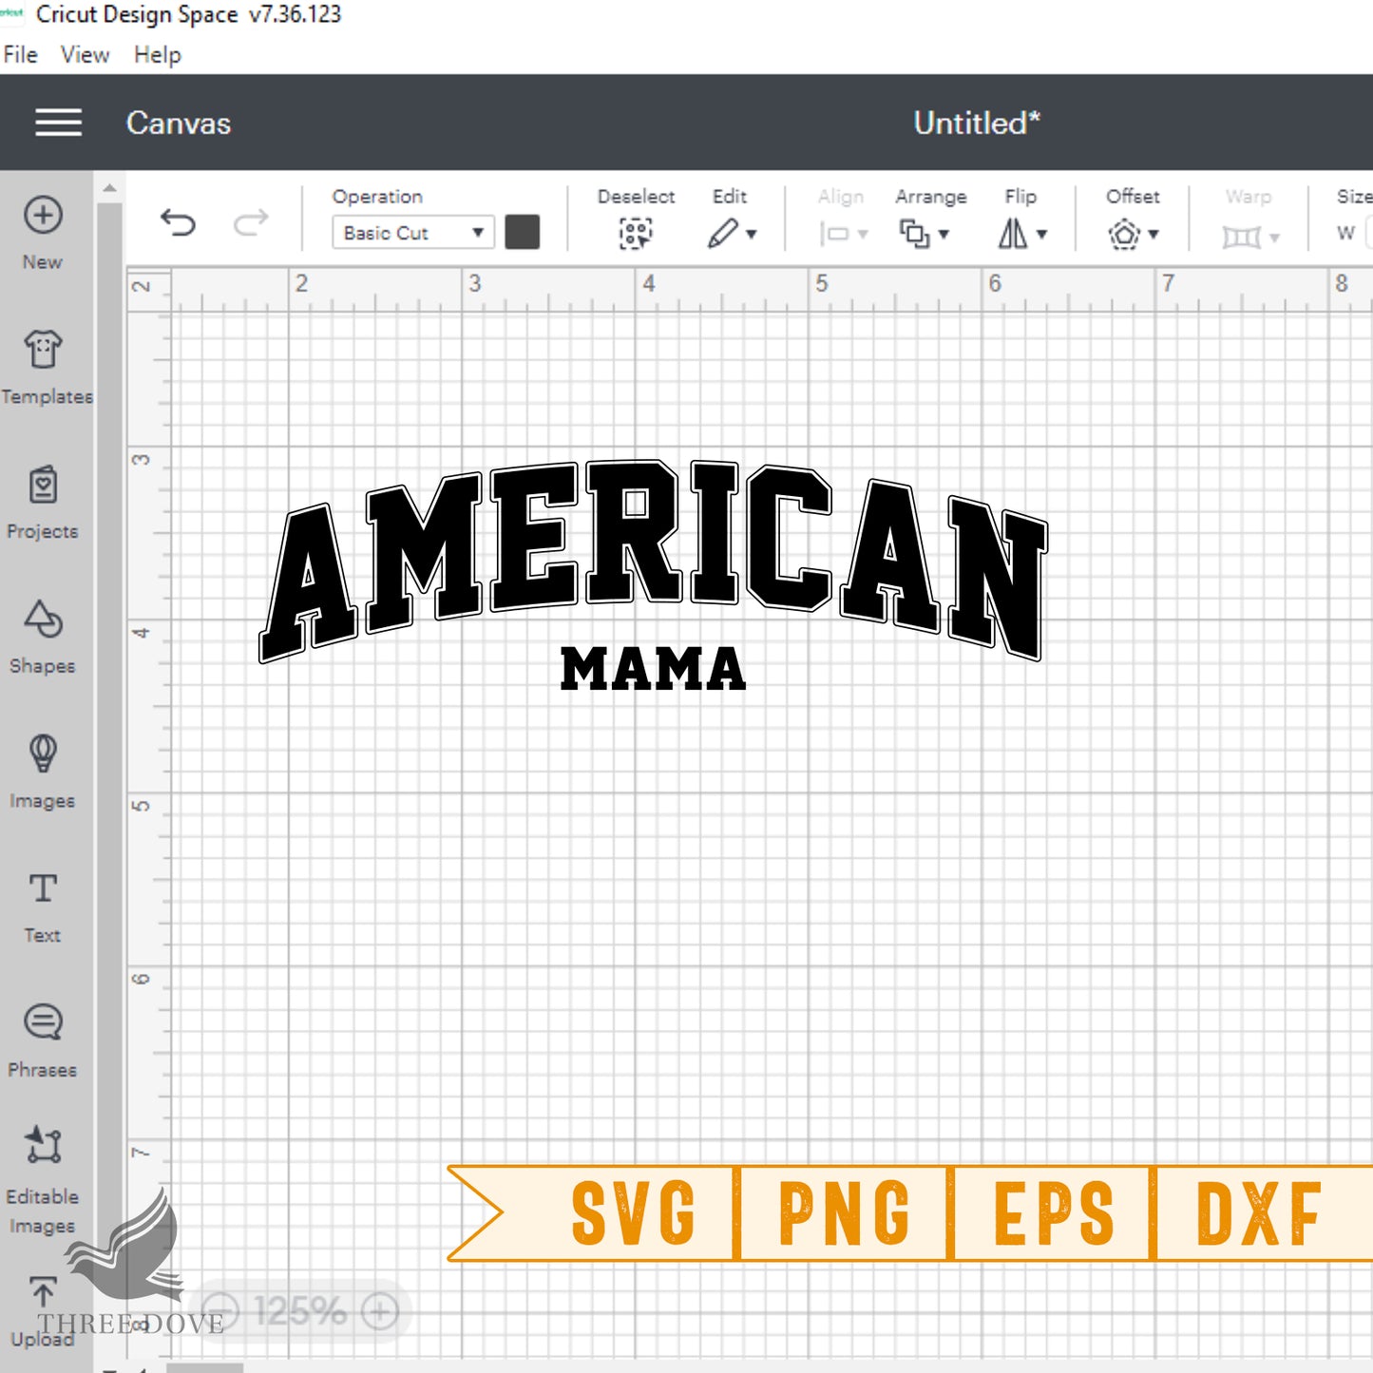Open the File menu
Viewport: 1373px width, 1373px height.
pos(21,55)
